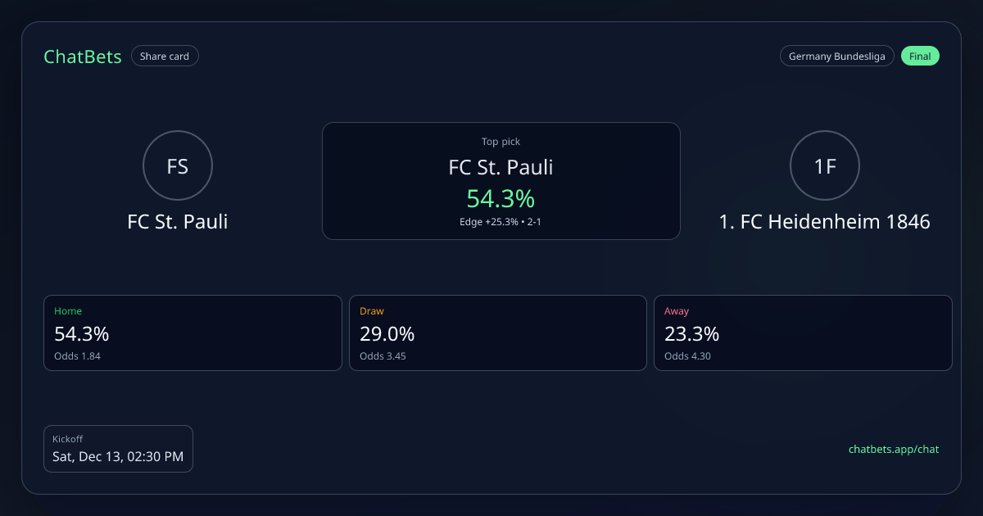The width and height of the screenshot is (983, 516).
Task: Select the Germany Bundesliga league tag
Action: point(836,57)
